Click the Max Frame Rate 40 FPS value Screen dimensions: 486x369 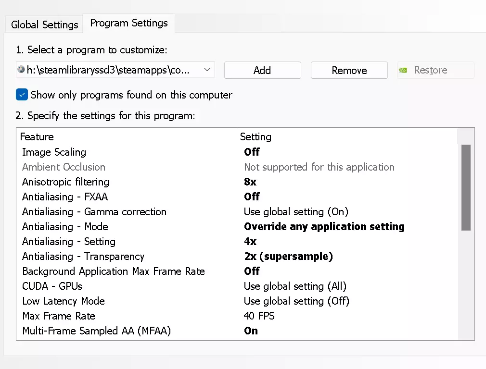tap(259, 316)
